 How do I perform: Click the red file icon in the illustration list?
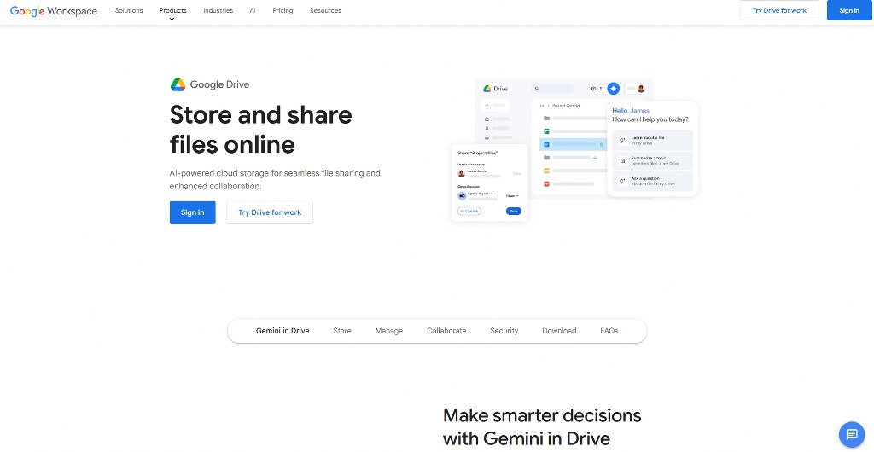[x=547, y=183]
